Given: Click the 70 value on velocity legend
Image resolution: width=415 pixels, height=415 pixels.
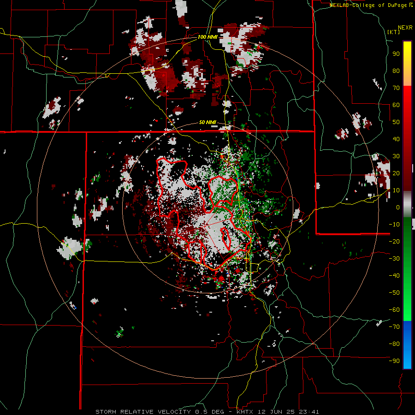Looking at the screenshot, I should coord(396,88).
